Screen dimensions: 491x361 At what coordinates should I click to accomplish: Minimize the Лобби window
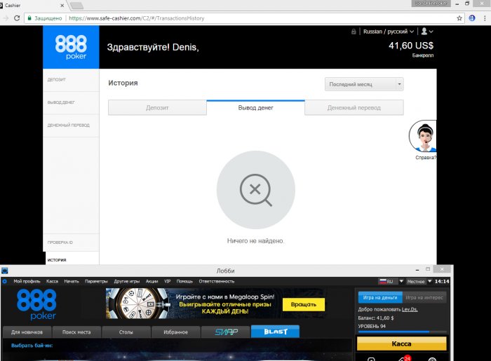tap(417, 270)
